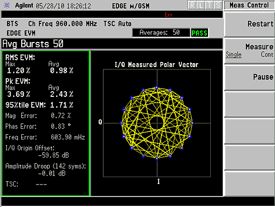Click RMS EVM Max value 1.20 %

(19, 71)
